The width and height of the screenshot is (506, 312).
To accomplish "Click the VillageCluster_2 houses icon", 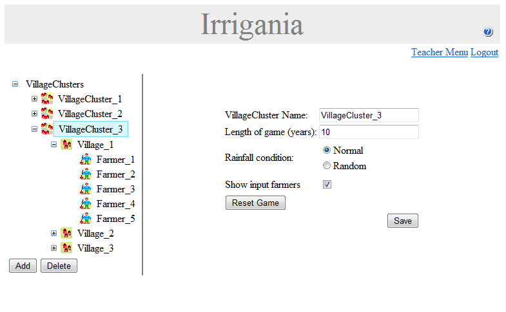I will point(47,114).
